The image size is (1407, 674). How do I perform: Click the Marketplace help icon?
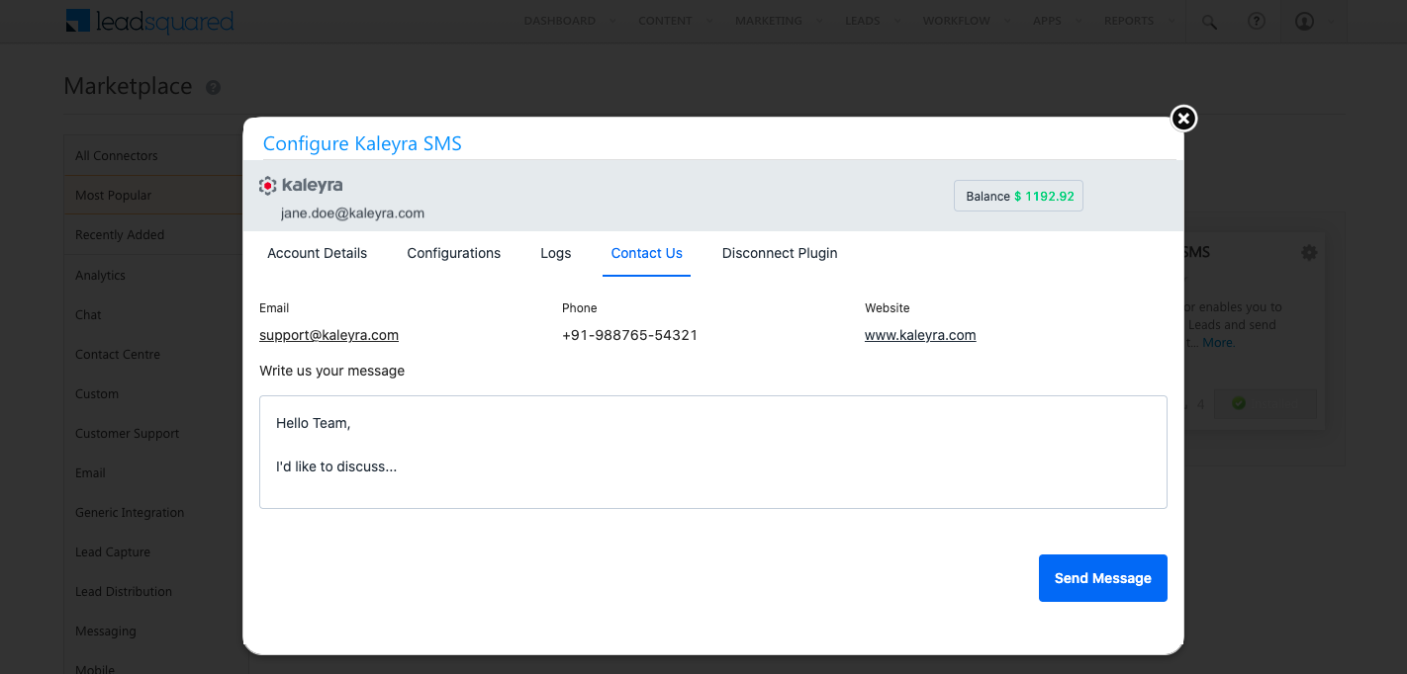pos(213,88)
